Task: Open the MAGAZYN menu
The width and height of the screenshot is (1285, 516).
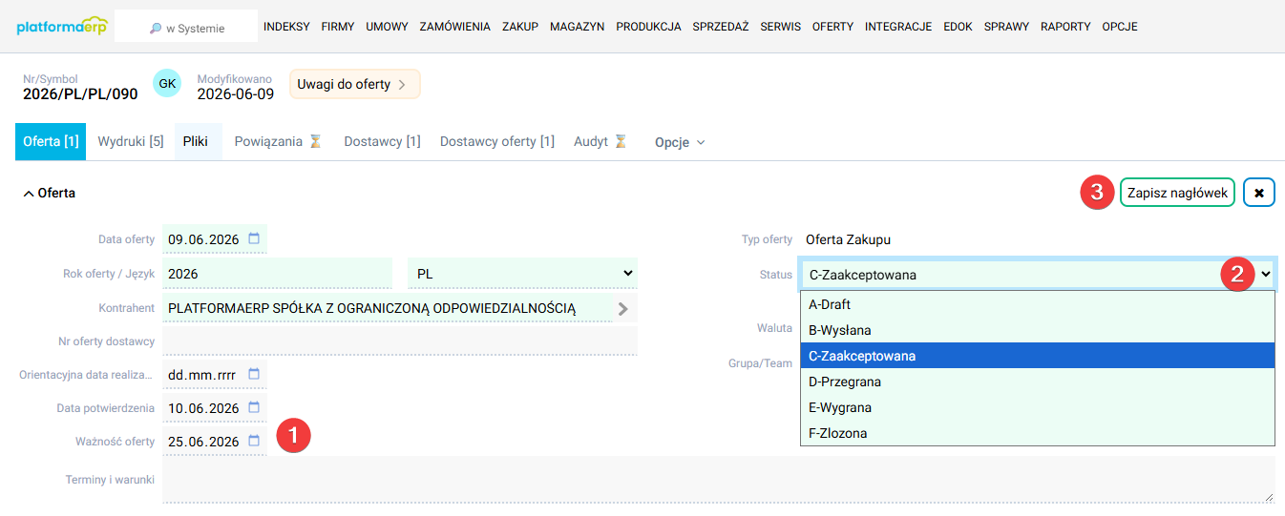Action: pyautogui.click(x=578, y=27)
